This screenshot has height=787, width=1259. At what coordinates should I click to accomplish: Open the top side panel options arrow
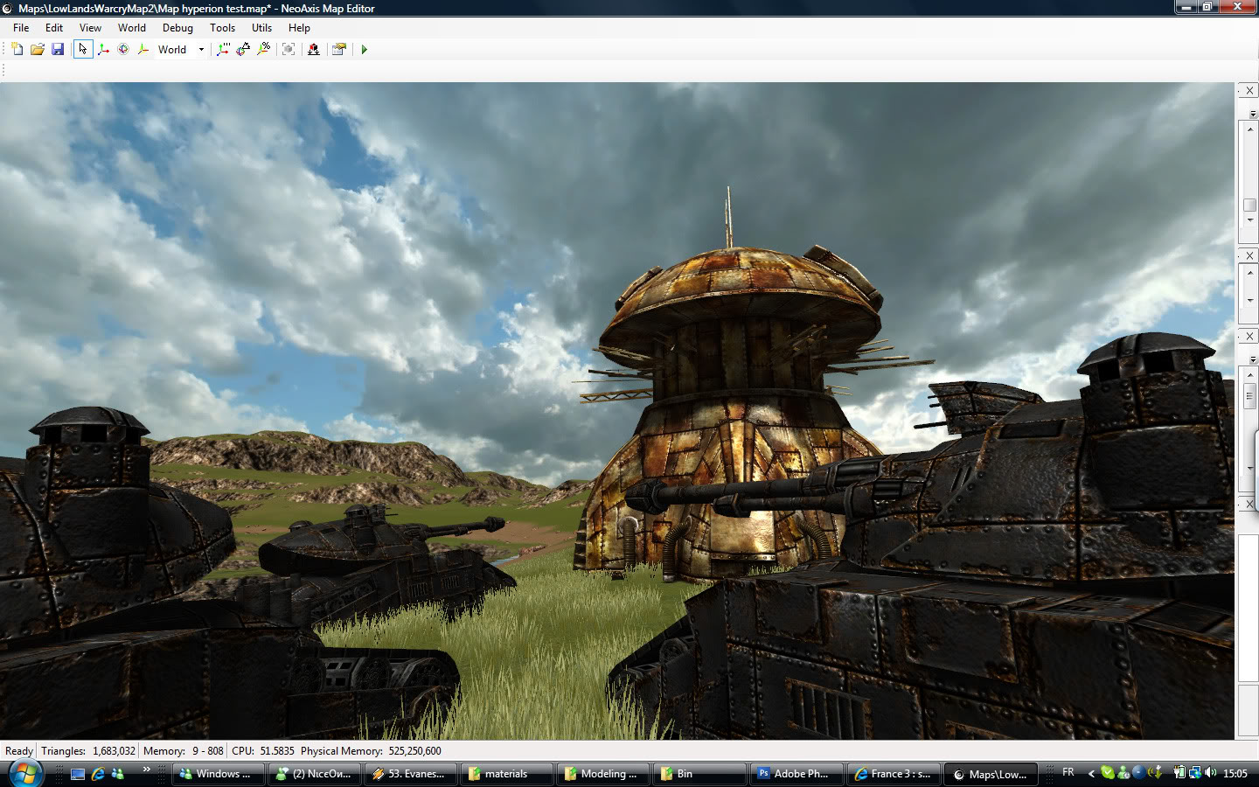[1253, 114]
